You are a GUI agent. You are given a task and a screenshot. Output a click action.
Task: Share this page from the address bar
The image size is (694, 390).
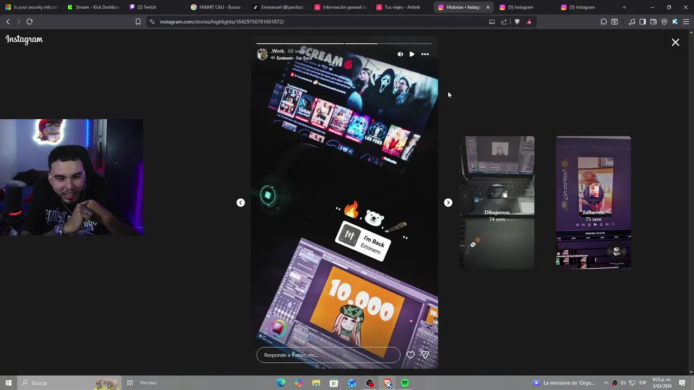[x=504, y=22]
